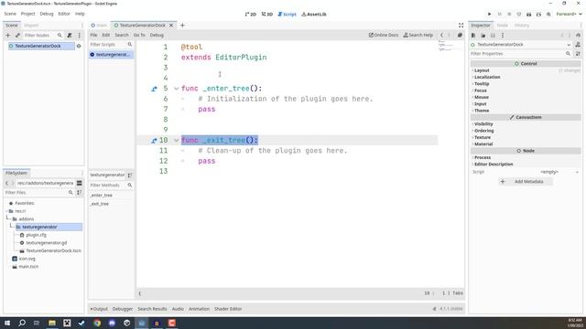
Task: Jump to _exit_tree method in outline
Action: [x=100, y=204]
